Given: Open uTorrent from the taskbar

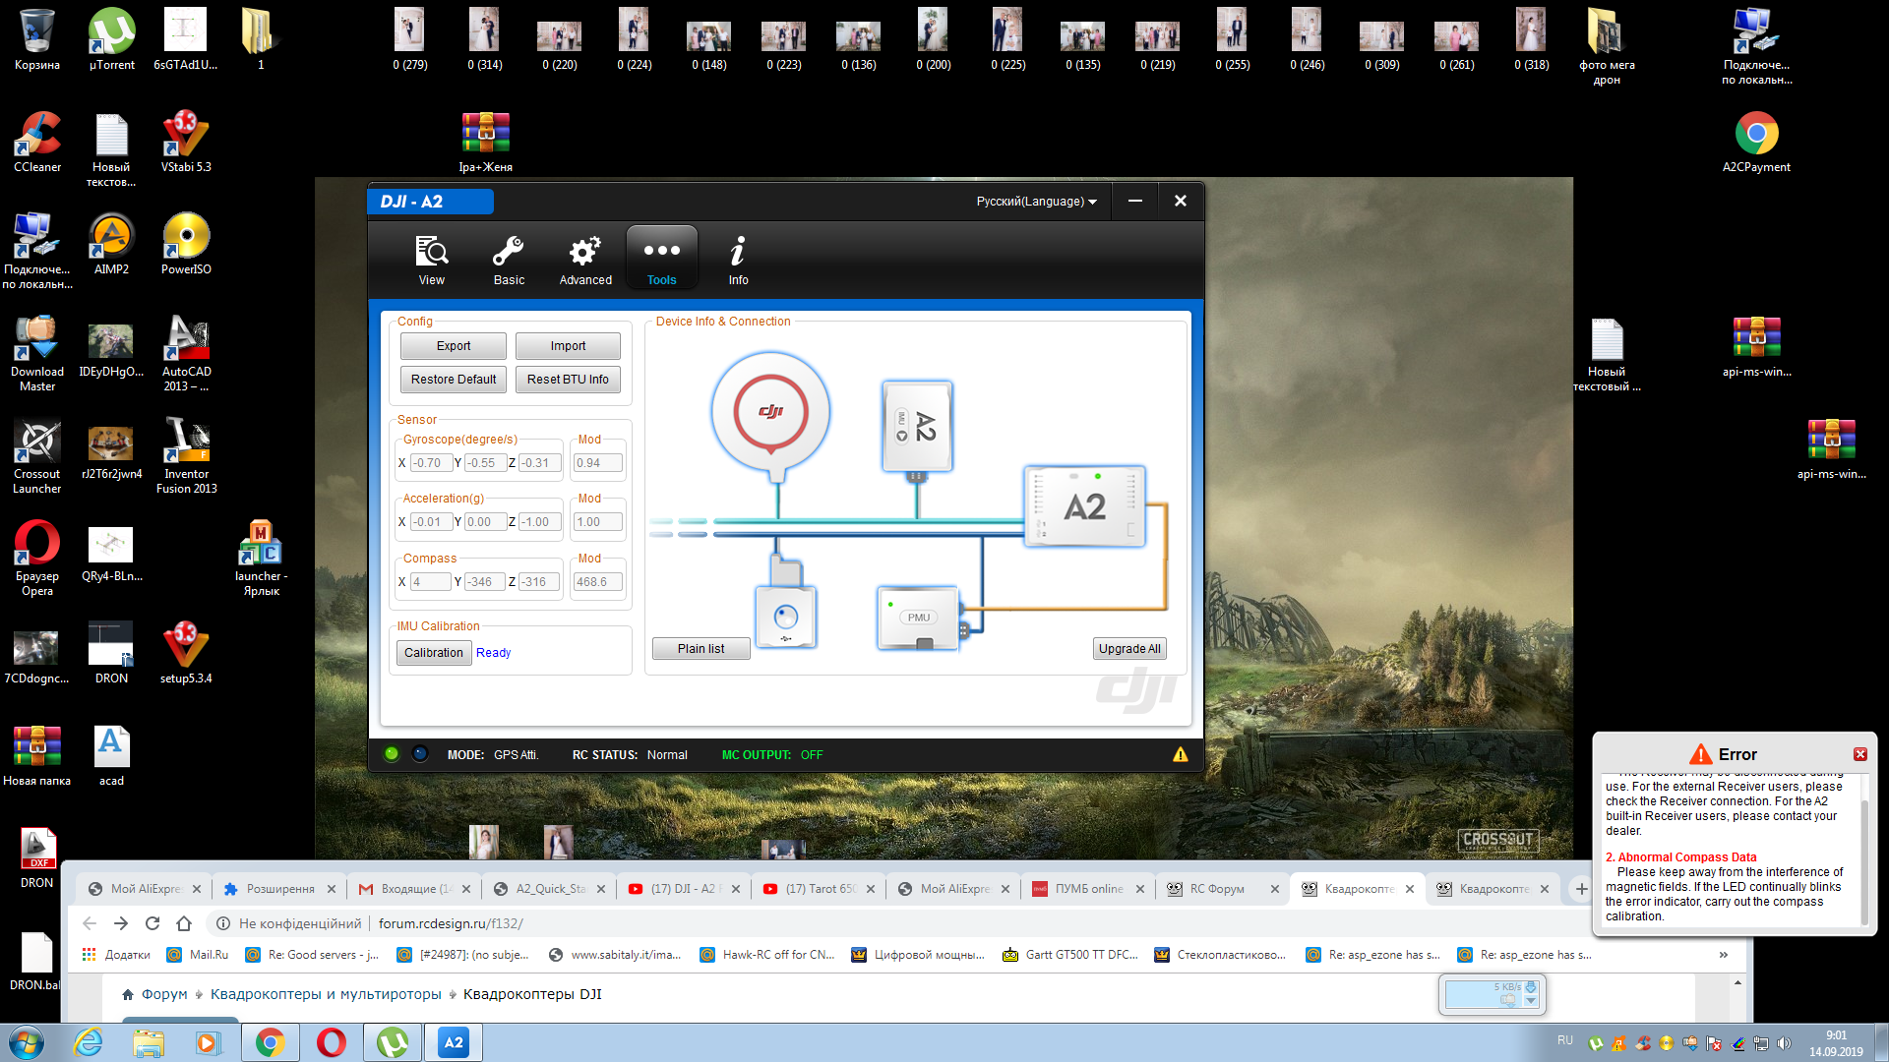Looking at the screenshot, I should [393, 1042].
